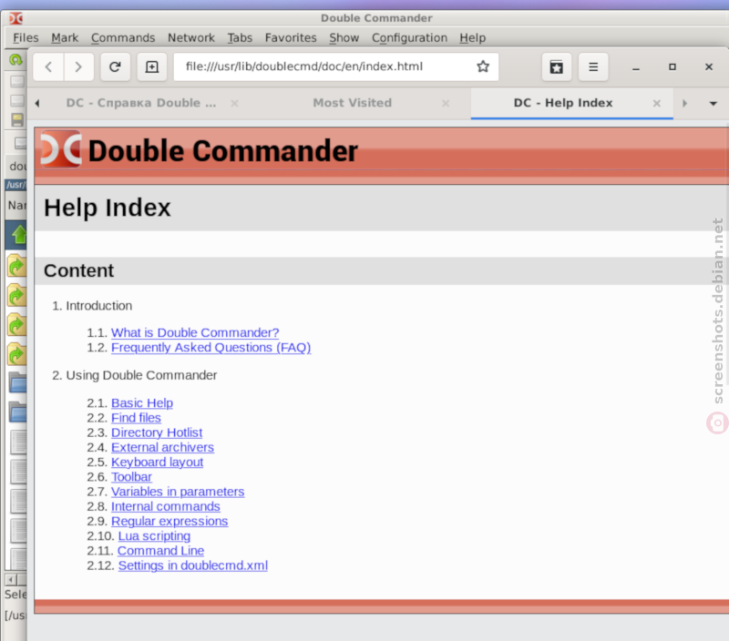This screenshot has width=729, height=641.
Task: Open the Mark menu
Action: tap(65, 37)
